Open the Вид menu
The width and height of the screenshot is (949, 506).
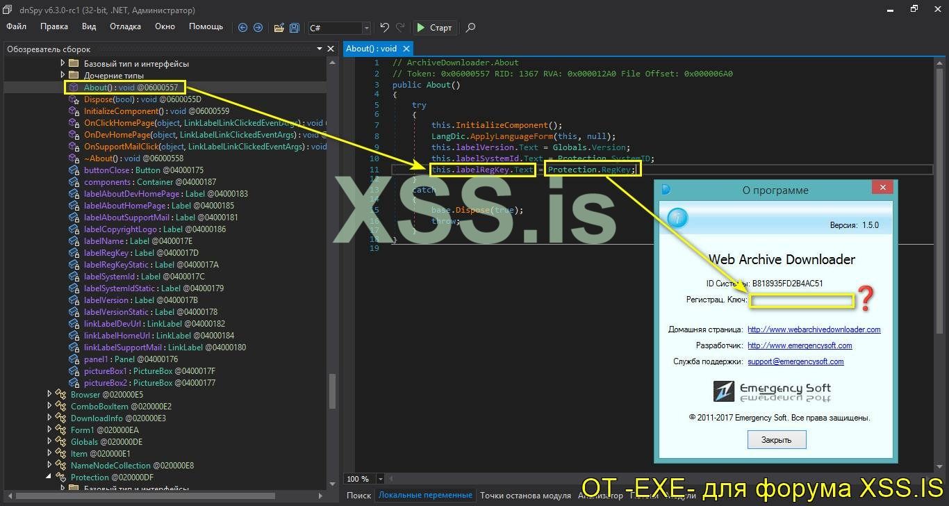pyautogui.click(x=89, y=26)
